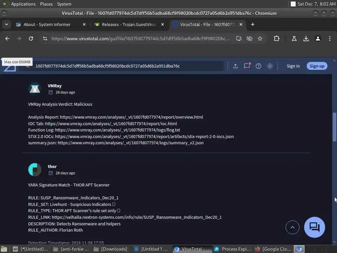Switch to Process Explorer taskbar window

233,249
